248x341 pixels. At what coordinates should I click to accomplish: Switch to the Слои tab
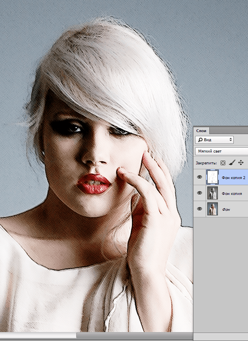pos(201,131)
